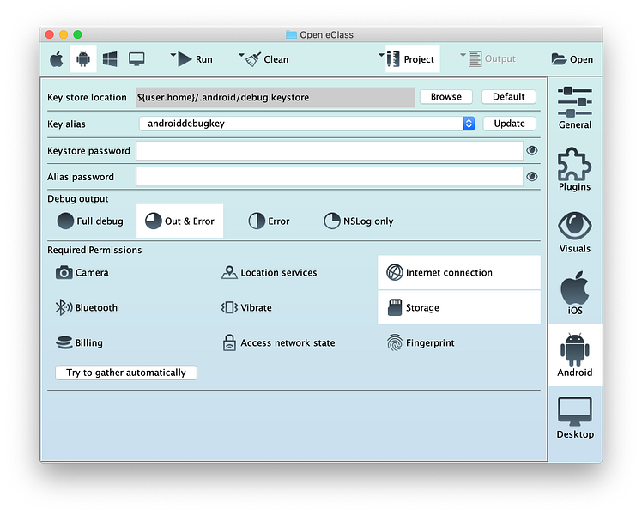This screenshot has width=642, height=515.
Task: Open Project options dropdown arrow
Action: (x=381, y=54)
